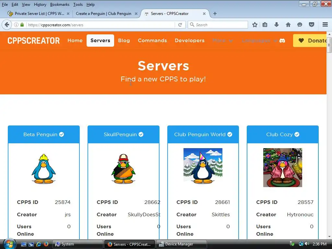Open the View menu
The width and height of the screenshot is (332, 249).
coord(26,5)
